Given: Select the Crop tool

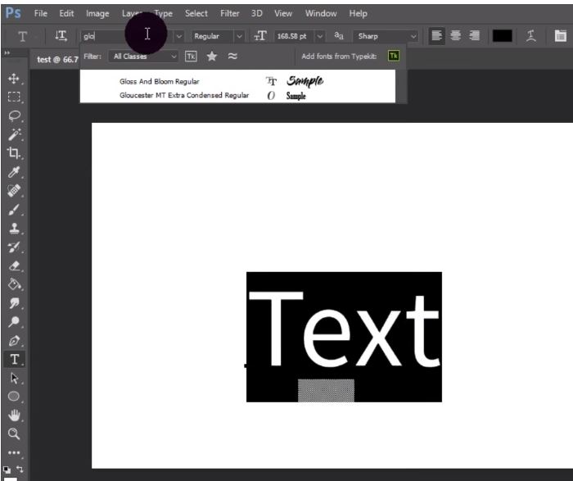Looking at the screenshot, I should (14, 153).
